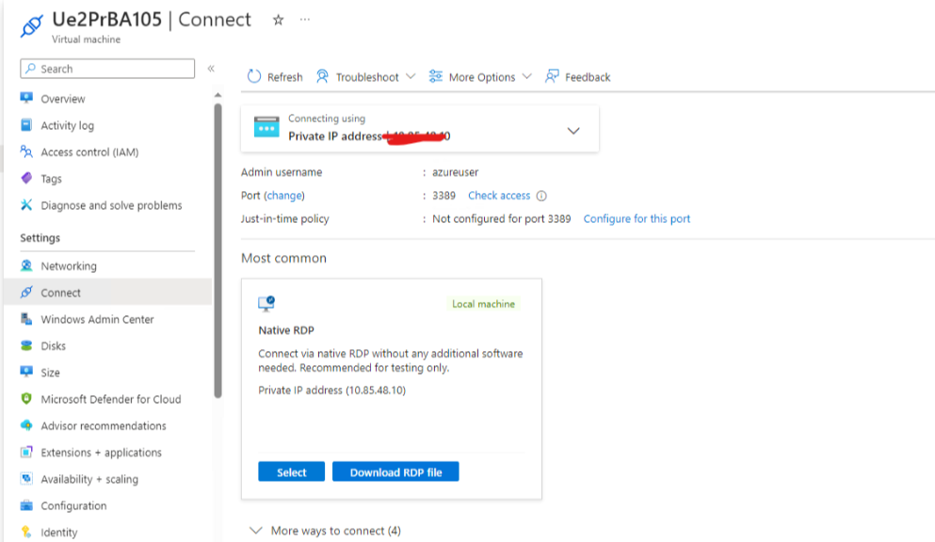Click the purple Tags icon
Image resolution: width=935 pixels, height=542 pixels.
click(x=26, y=179)
